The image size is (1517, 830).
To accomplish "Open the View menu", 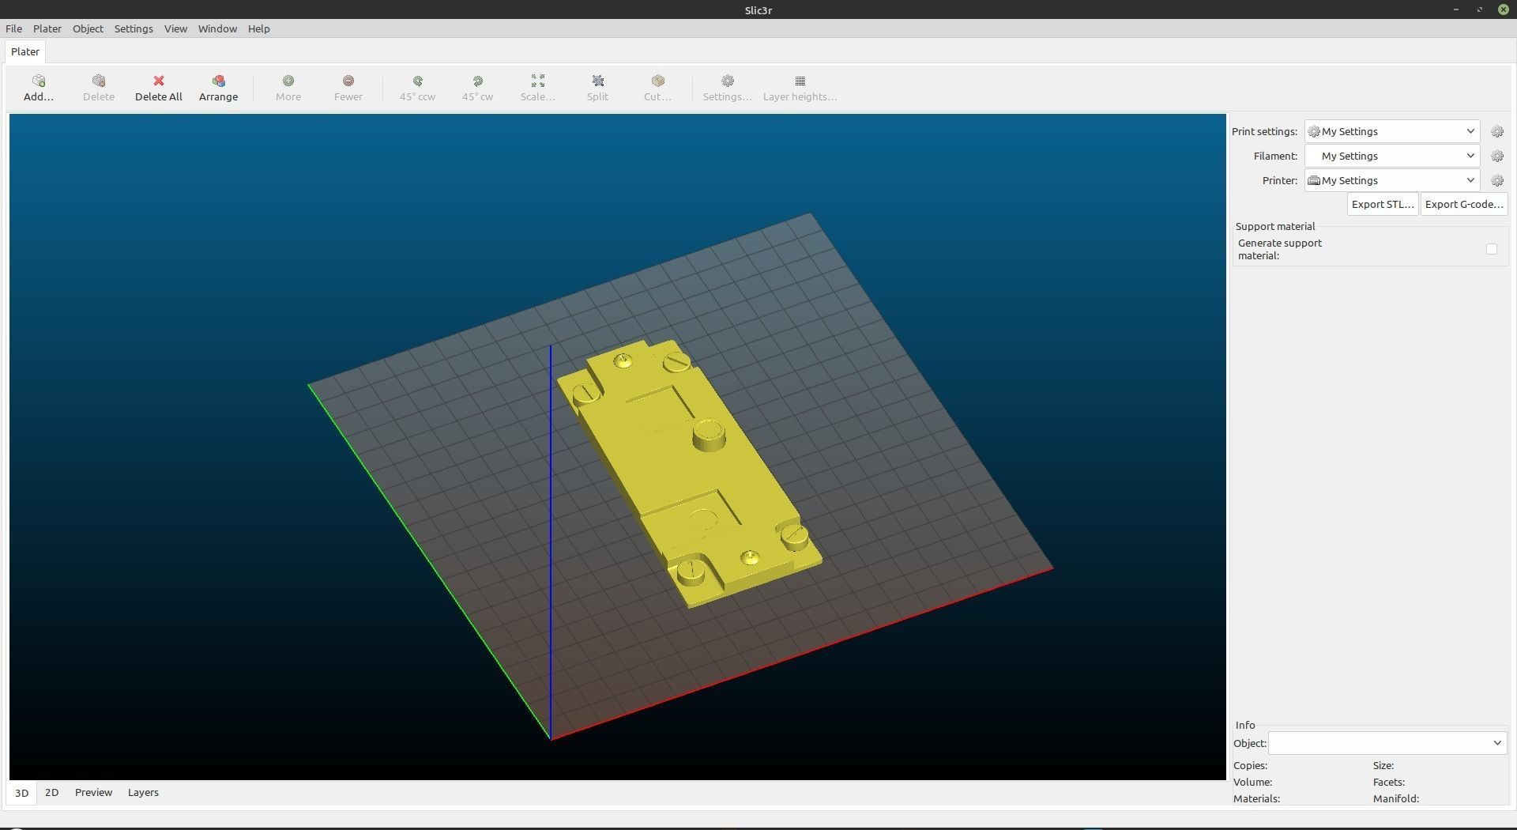I will click(175, 28).
